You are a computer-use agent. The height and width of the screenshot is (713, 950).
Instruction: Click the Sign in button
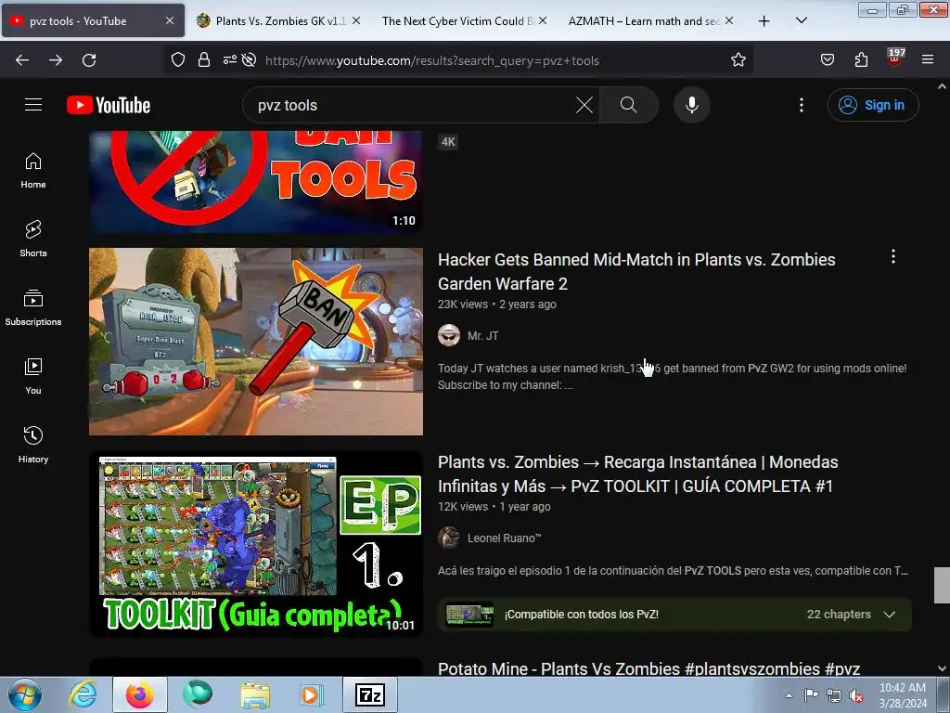point(873,105)
